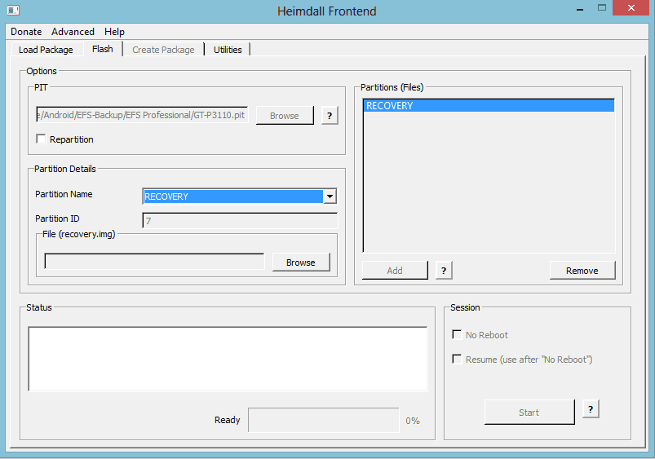Click the Heimdall app icon in title bar

pyautogui.click(x=13, y=10)
